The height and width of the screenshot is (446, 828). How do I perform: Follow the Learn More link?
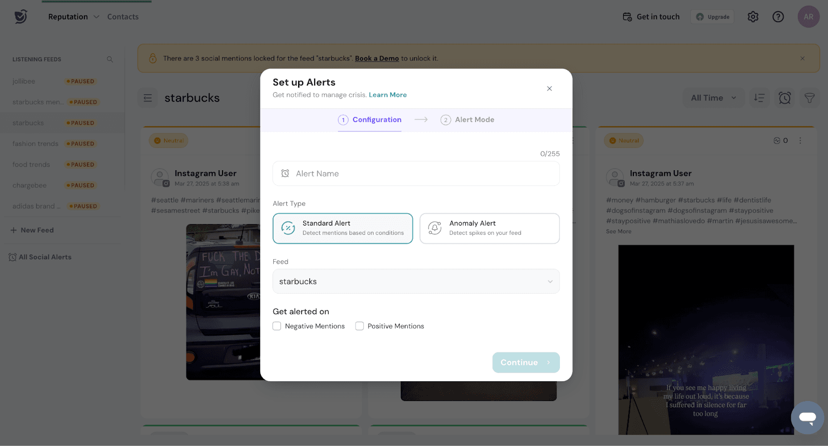[x=388, y=95]
